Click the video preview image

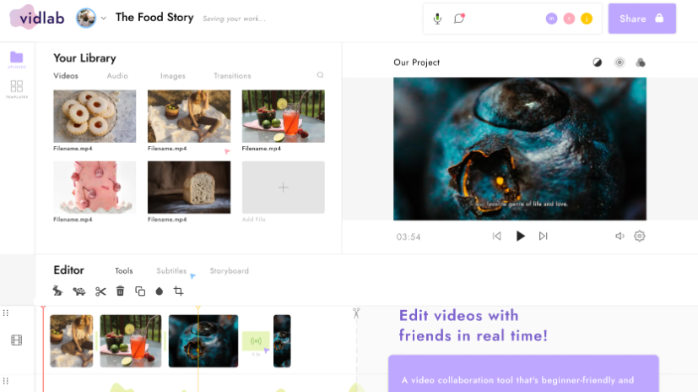[x=520, y=149]
